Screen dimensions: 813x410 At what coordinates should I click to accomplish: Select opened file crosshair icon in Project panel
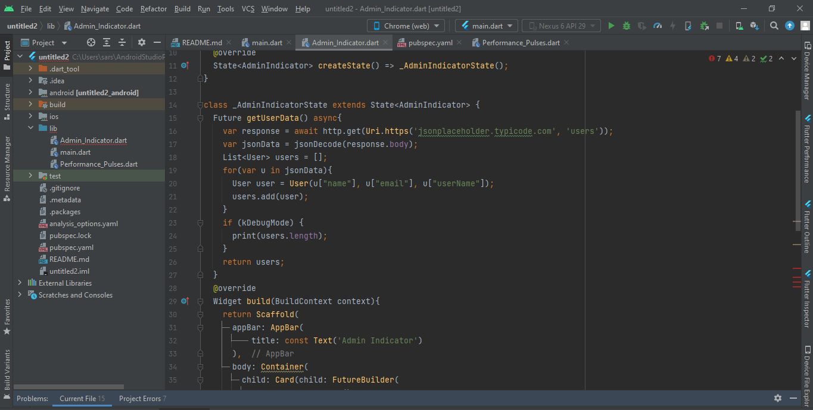coord(91,42)
